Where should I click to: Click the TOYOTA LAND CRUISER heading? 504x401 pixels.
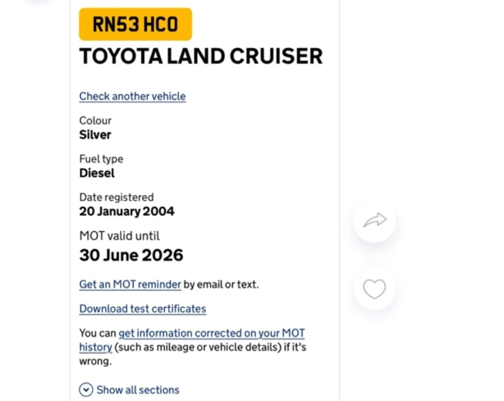[x=201, y=56]
